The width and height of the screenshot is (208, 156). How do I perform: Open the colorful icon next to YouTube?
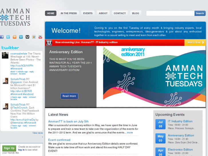(x=34, y=37)
